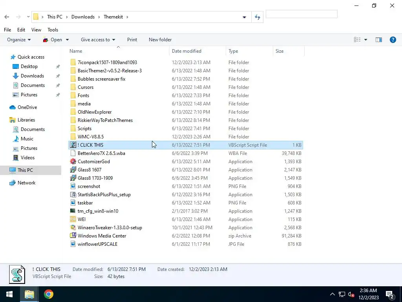
Task: Click the muted volume tray icon
Action: coord(351,294)
